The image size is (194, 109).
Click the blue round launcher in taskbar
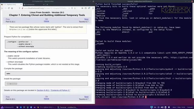point(31,107)
